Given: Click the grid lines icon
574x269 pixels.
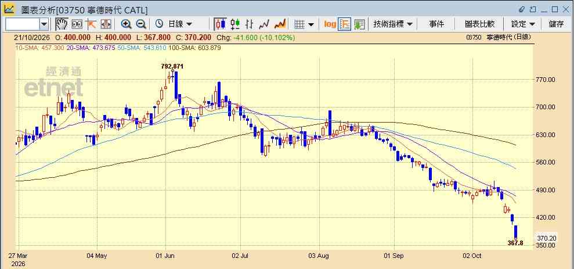Looking at the screenshot, I should 300,24.
